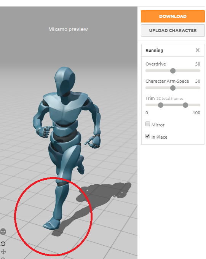Click the Character Arm-Space slider handle
Image resolution: width=206 pixels, height=259 pixels.
173,88
